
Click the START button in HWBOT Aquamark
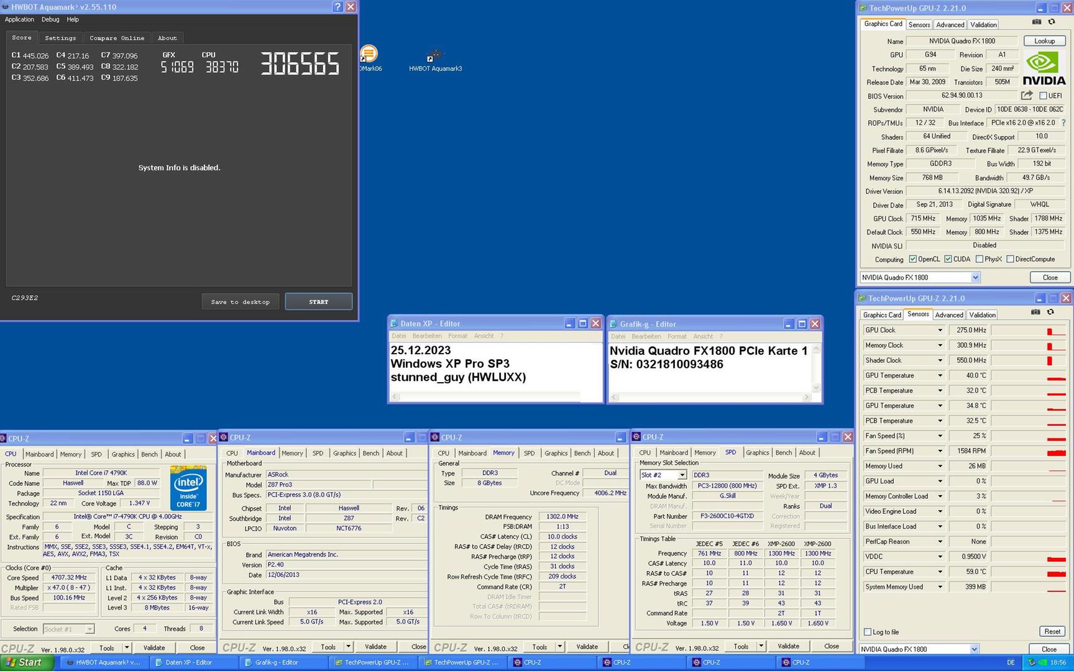(x=318, y=302)
